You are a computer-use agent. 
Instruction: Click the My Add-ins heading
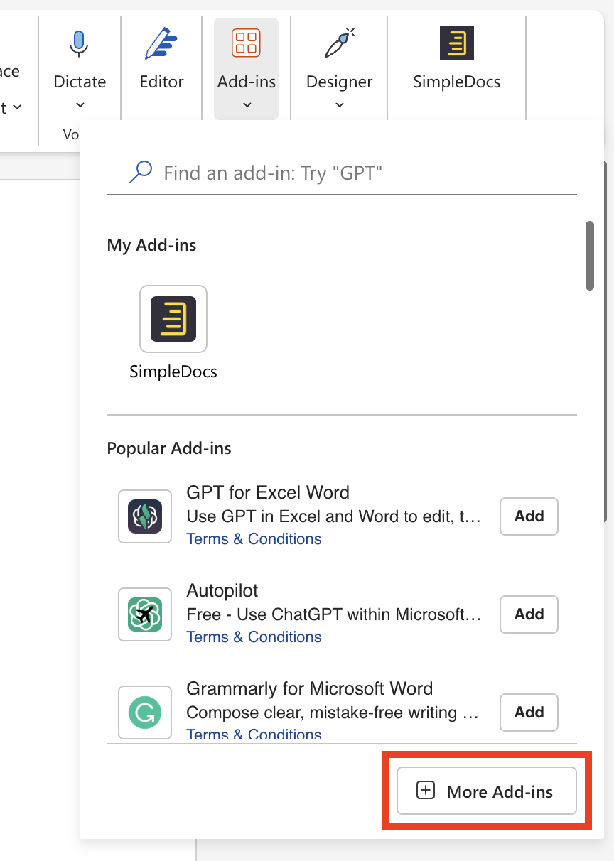tap(151, 245)
